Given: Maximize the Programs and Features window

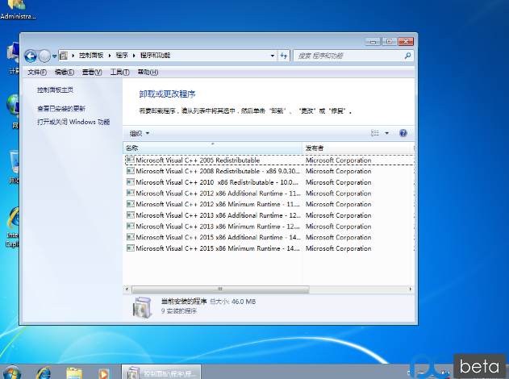Looking at the screenshot, I should [390, 42].
